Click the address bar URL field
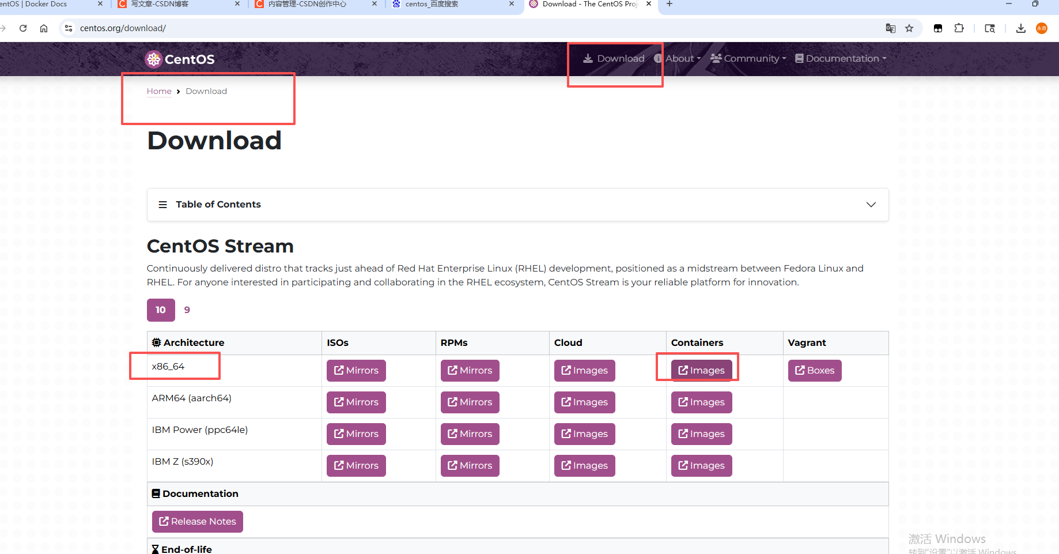This screenshot has width=1059, height=554. pos(472,28)
